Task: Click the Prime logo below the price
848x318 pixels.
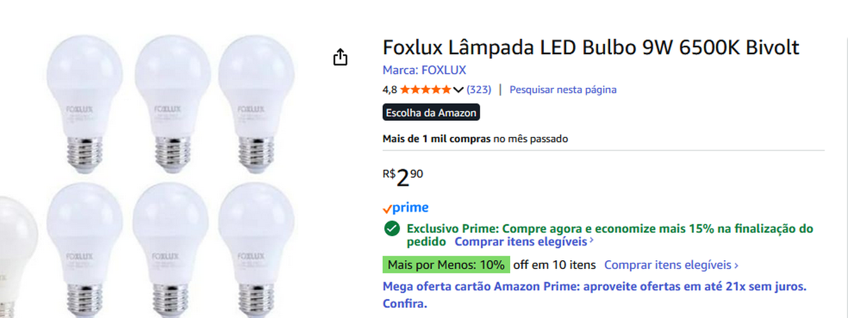Action: pyautogui.click(x=406, y=208)
